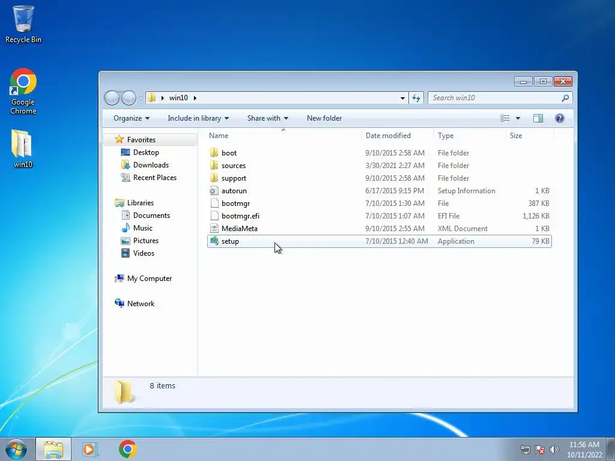This screenshot has height=461, width=615.
Task: Click the blue Help question mark icon
Action: (x=560, y=118)
